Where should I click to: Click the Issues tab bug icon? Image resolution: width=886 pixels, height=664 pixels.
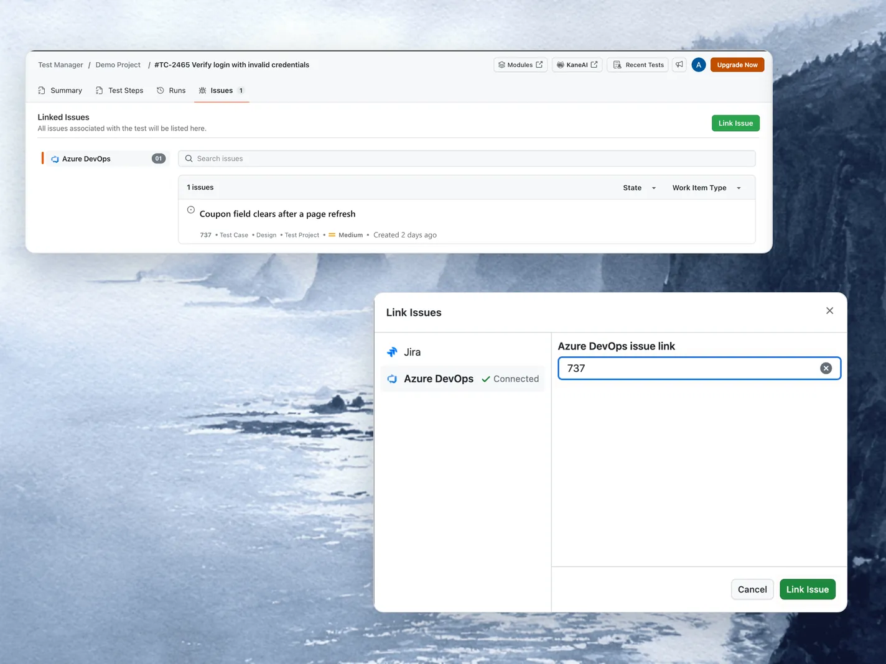click(202, 91)
